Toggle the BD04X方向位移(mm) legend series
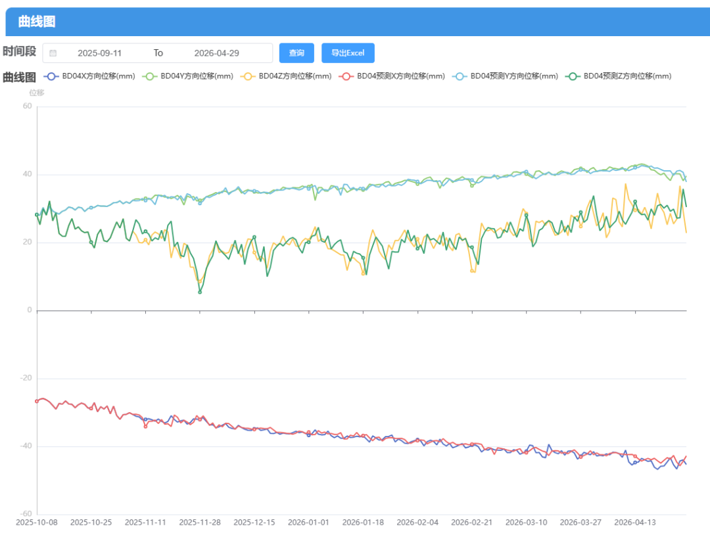This screenshot has height=545, width=710. click(x=89, y=76)
